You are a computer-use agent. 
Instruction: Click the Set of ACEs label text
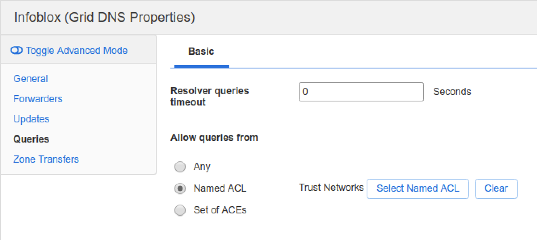coord(220,210)
